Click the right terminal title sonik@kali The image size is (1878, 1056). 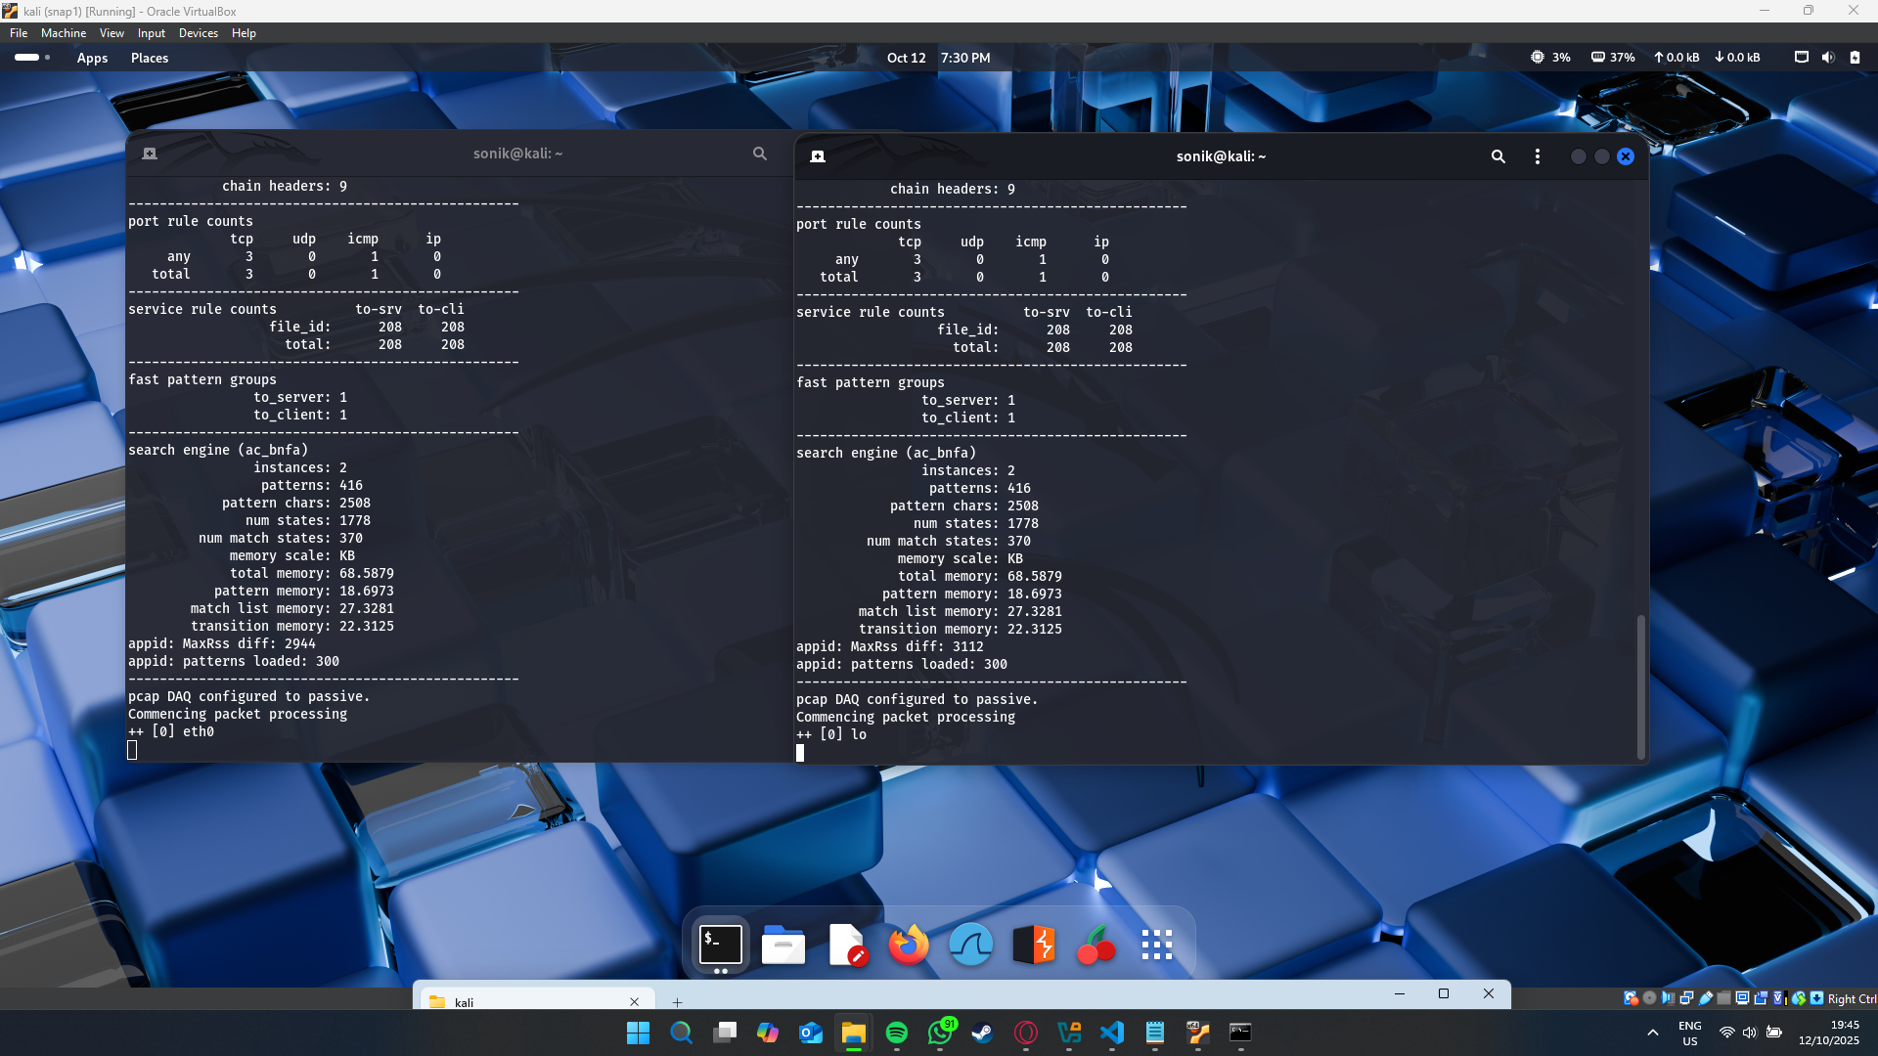click(x=1220, y=156)
